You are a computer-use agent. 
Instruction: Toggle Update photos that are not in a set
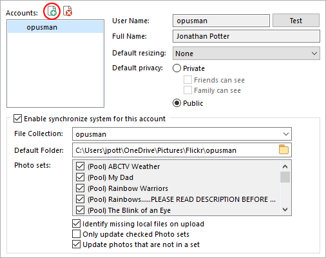[x=76, y=244]
